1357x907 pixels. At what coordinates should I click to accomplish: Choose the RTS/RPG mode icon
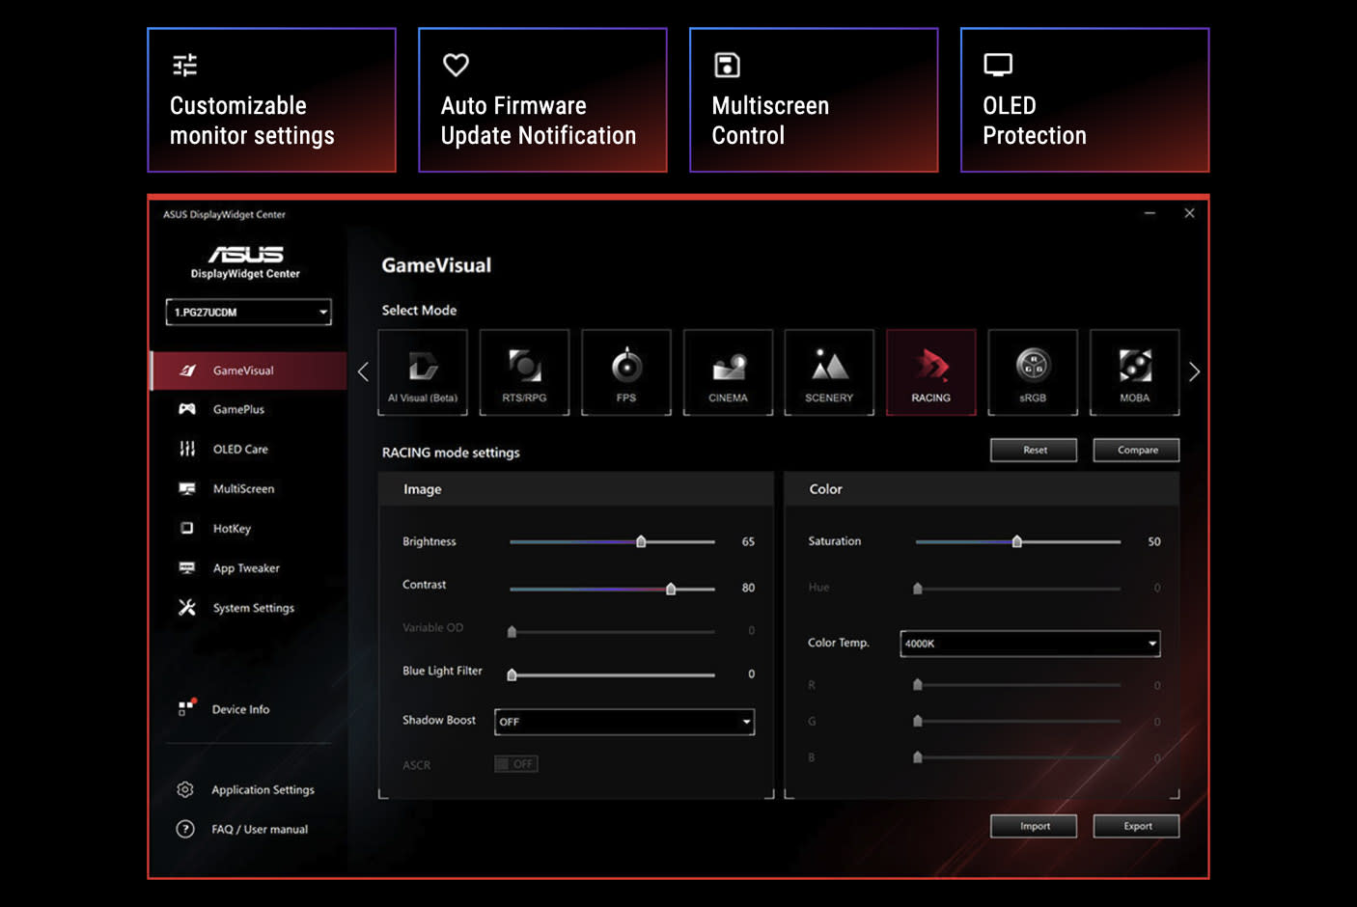click(x=524, y=372)
